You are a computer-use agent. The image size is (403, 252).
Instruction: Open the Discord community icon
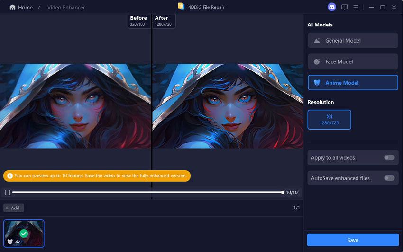tap(331, 7)
